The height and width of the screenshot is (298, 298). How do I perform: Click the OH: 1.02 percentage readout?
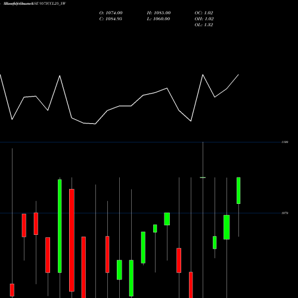[204, 19]
